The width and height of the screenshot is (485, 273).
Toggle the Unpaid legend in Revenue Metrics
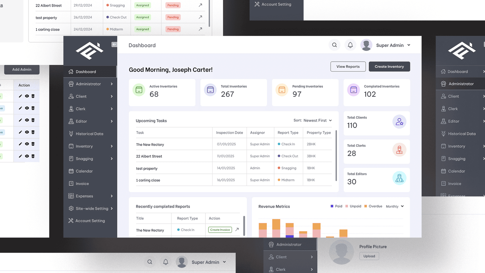point(353,206)
